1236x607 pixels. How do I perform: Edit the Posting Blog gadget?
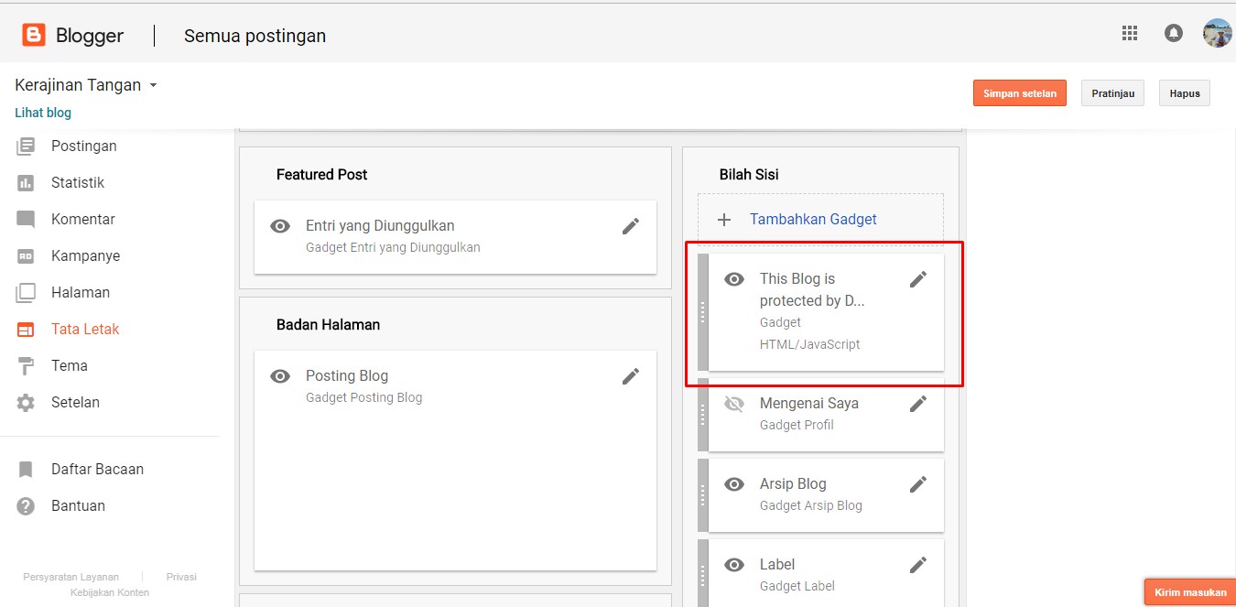click(630, 376)
